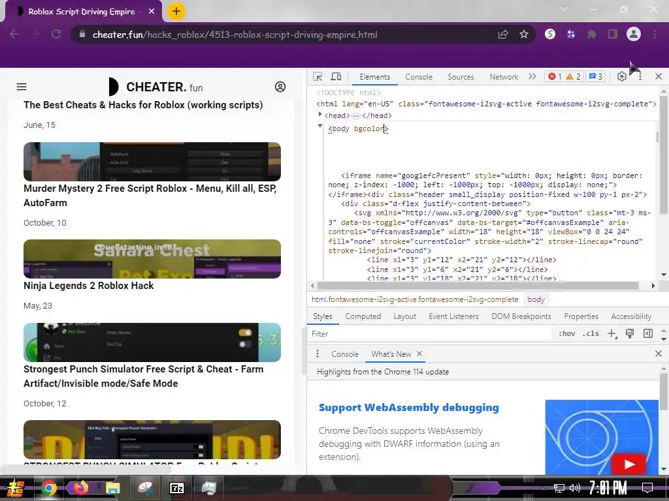669x501 pixels.
Task: Play the What's New video thumbnail
Action: pyautogui.click(x=602, y=436)
